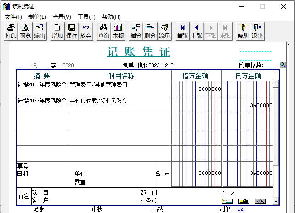Screen dimensions: 295x213
Task: Open 帮助 help from the toolbar
Action: [243, 31]
